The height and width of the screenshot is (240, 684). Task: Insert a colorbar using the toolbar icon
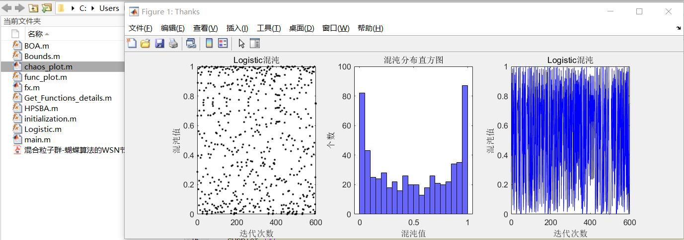[x=209, y=43]
